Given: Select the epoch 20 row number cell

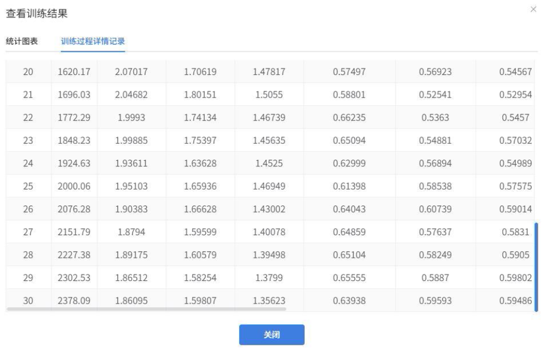Looking at the screenshot, I should point(28,72).
